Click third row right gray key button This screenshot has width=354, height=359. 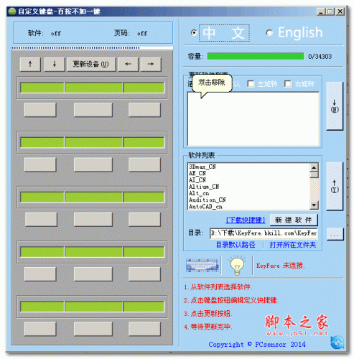144,219
